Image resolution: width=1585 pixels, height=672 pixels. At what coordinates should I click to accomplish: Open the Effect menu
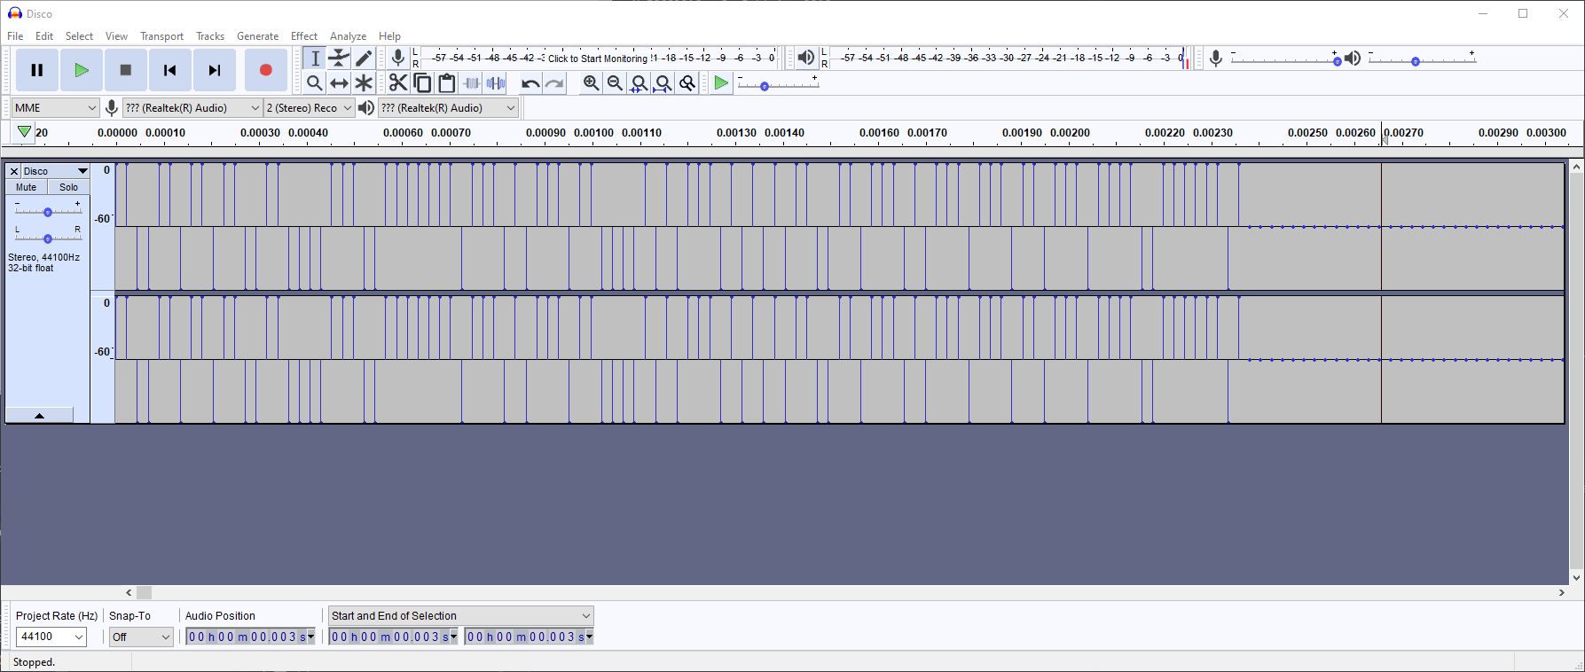[x=304, y=36]
